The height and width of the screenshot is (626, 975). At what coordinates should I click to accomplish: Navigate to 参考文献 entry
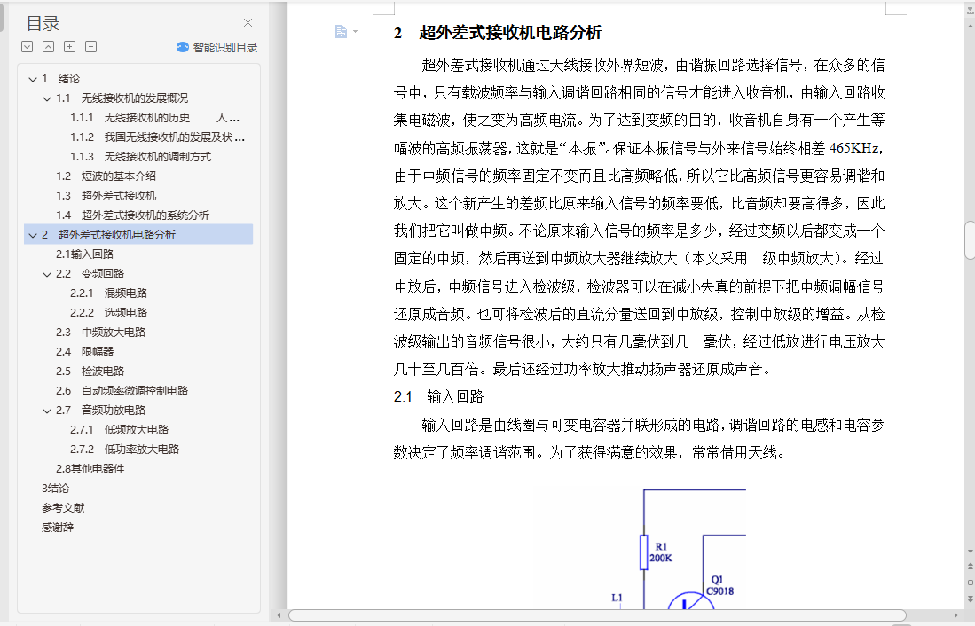(63, 508)
